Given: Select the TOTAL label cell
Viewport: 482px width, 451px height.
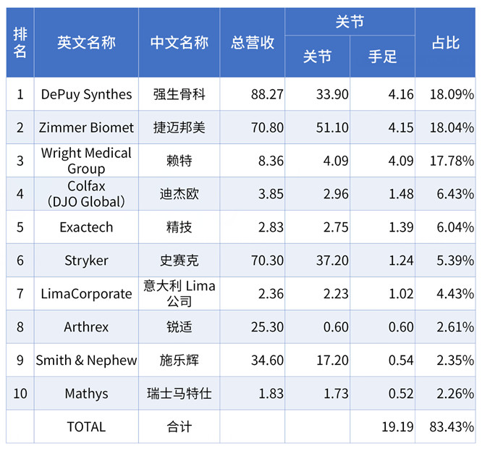Looking at the screenshot, I should click(x=86, y=426).
